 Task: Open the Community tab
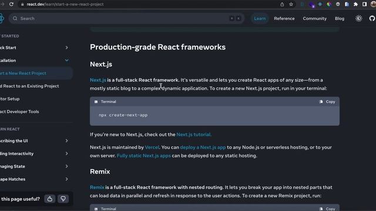(x=315, y=18)
